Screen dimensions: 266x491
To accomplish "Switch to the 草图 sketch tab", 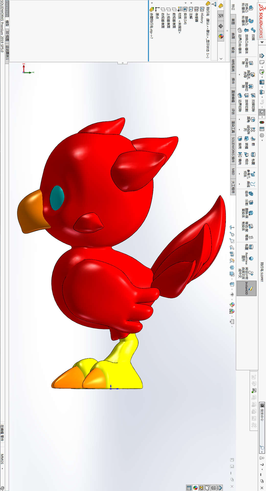I will pos(233,21).
